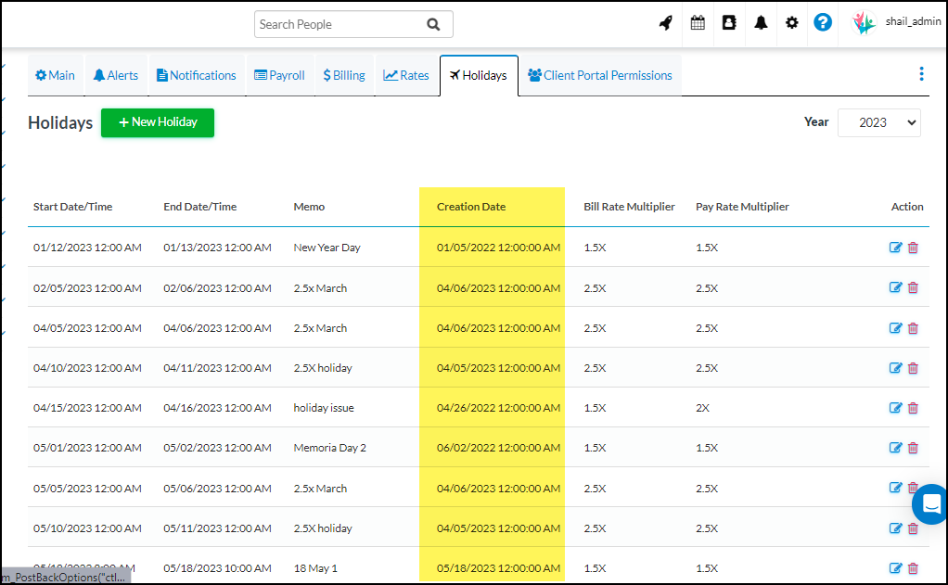Delete the holiday issue entry with the trash icon
This screenshot has width=948, height=585.
(913, 407)
